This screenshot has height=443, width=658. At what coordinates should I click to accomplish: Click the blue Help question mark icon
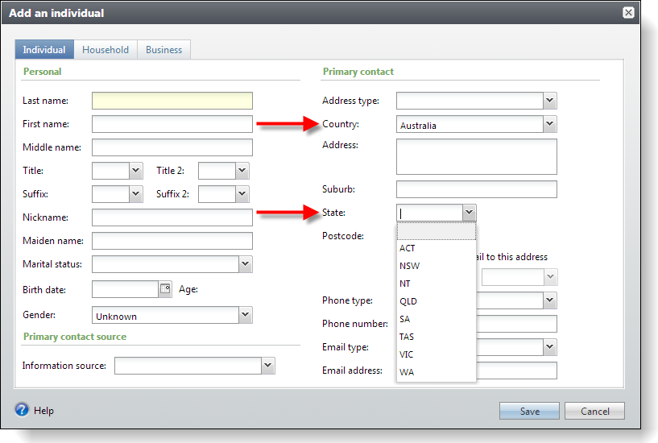pos(22,410)
